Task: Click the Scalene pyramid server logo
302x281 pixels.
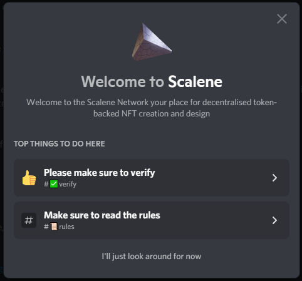Action: 152,42
